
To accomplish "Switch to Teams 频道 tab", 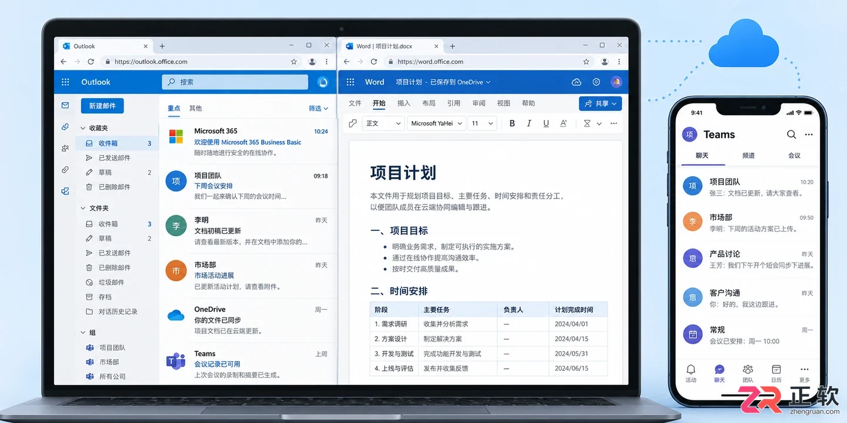I will [x=748, y=156].
